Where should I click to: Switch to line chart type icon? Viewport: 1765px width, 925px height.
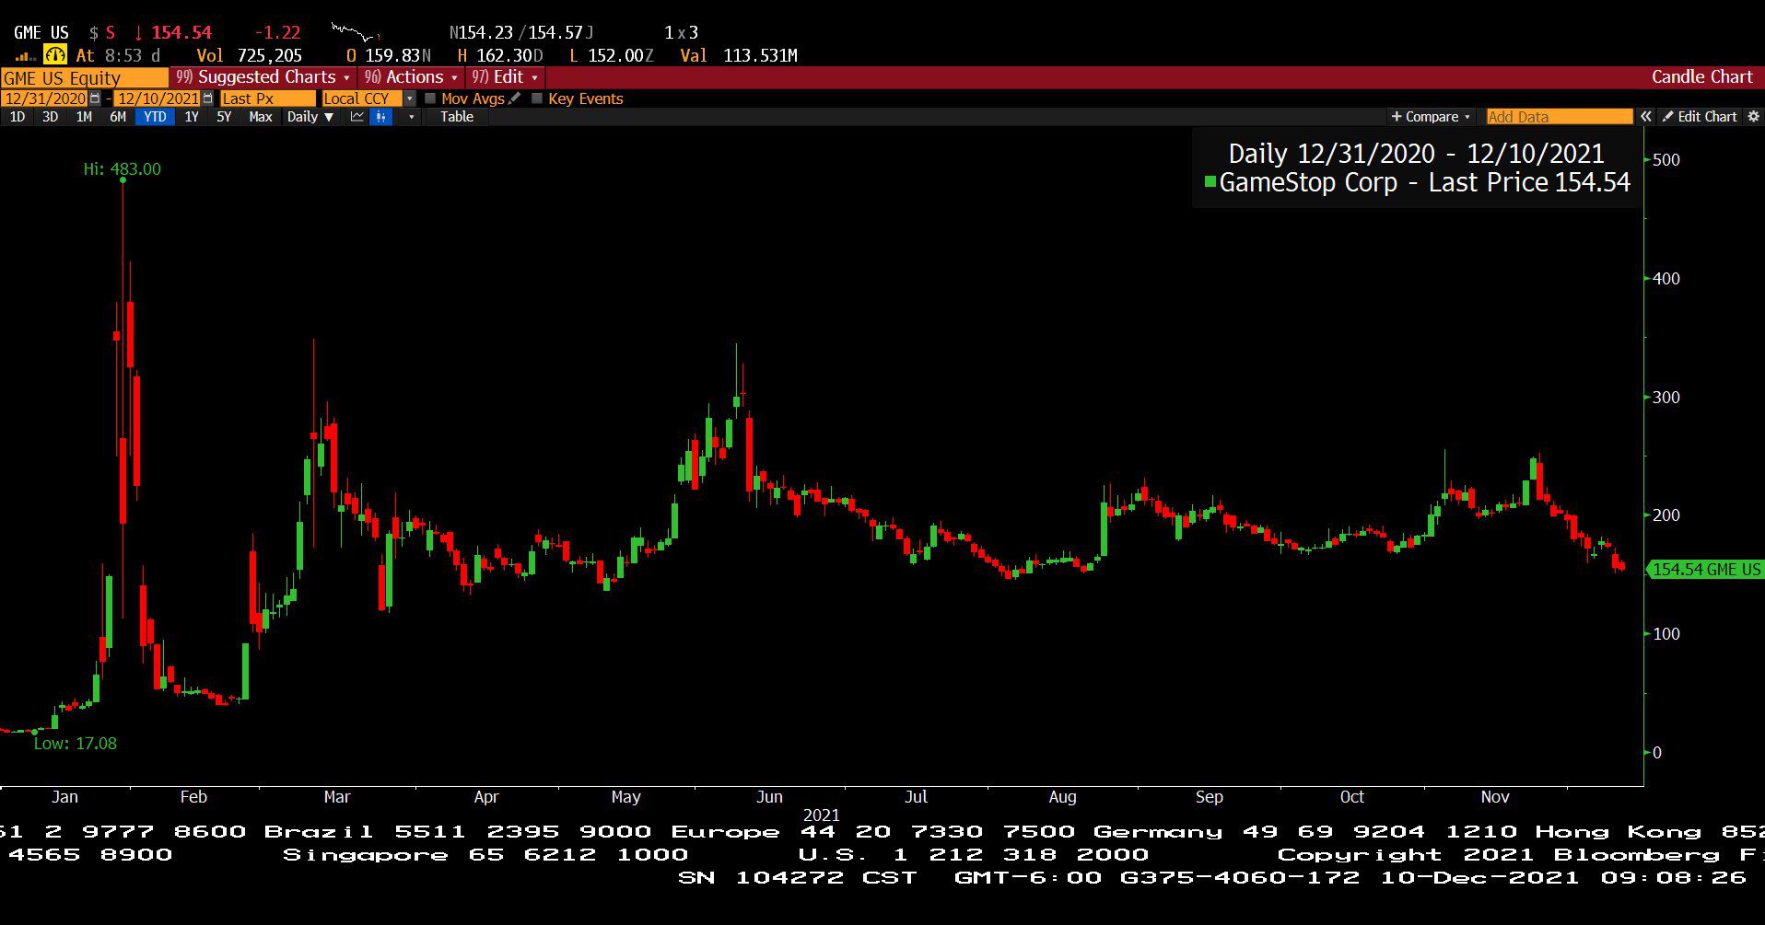click(x=357, y=117)
